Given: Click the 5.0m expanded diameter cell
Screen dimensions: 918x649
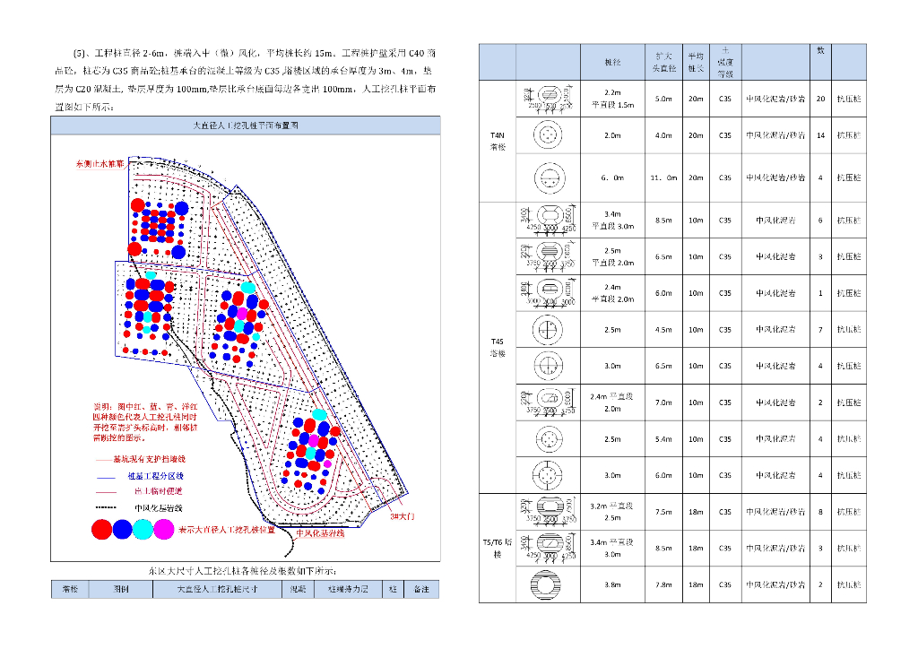Looking at the screenshot, I should (663, 99).
